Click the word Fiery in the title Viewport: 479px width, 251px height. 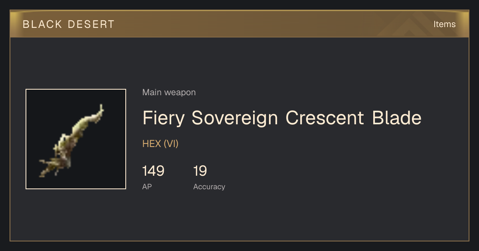164,118
